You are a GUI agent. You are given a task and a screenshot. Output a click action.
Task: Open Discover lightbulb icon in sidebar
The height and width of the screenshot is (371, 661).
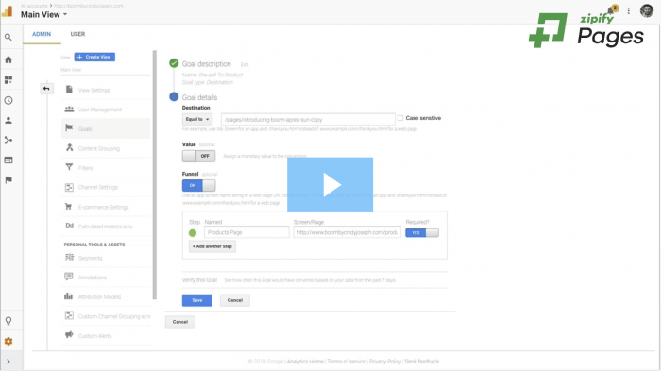tap(8, 321)
